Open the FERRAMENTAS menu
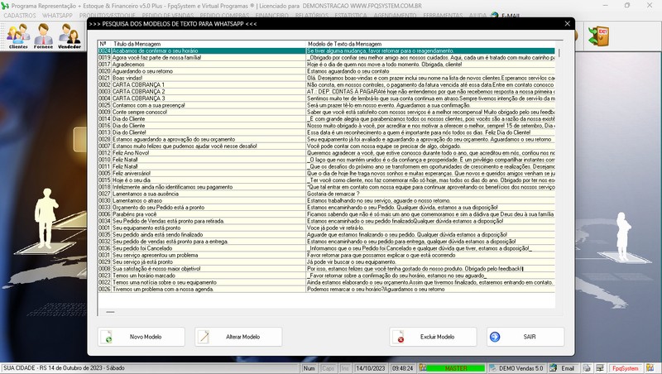 443,16
